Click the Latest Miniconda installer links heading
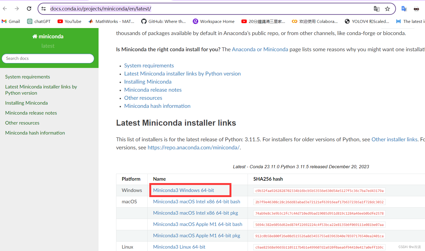This screenshot has width=425, height=251. click(x=176, y=123)
